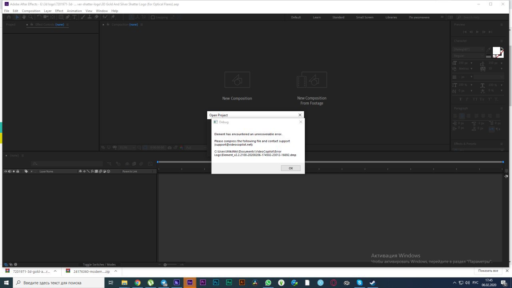Select the Horizontal Type tool
512x288 pixels.
click(x=74, y=17)
